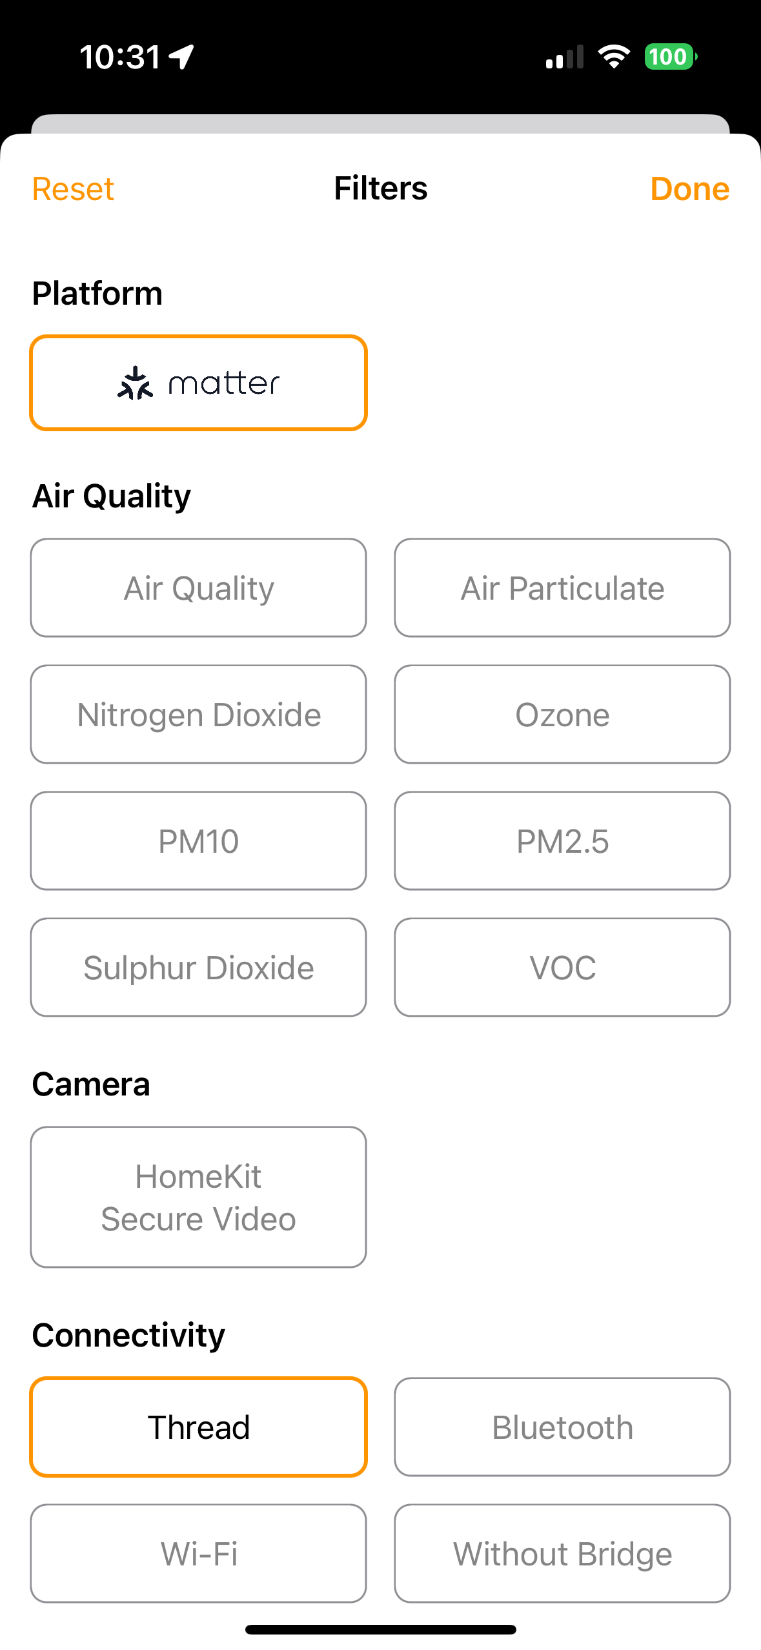
Task: Enable the Bluetooth connectivity filter
Action: pos(562,1427)
